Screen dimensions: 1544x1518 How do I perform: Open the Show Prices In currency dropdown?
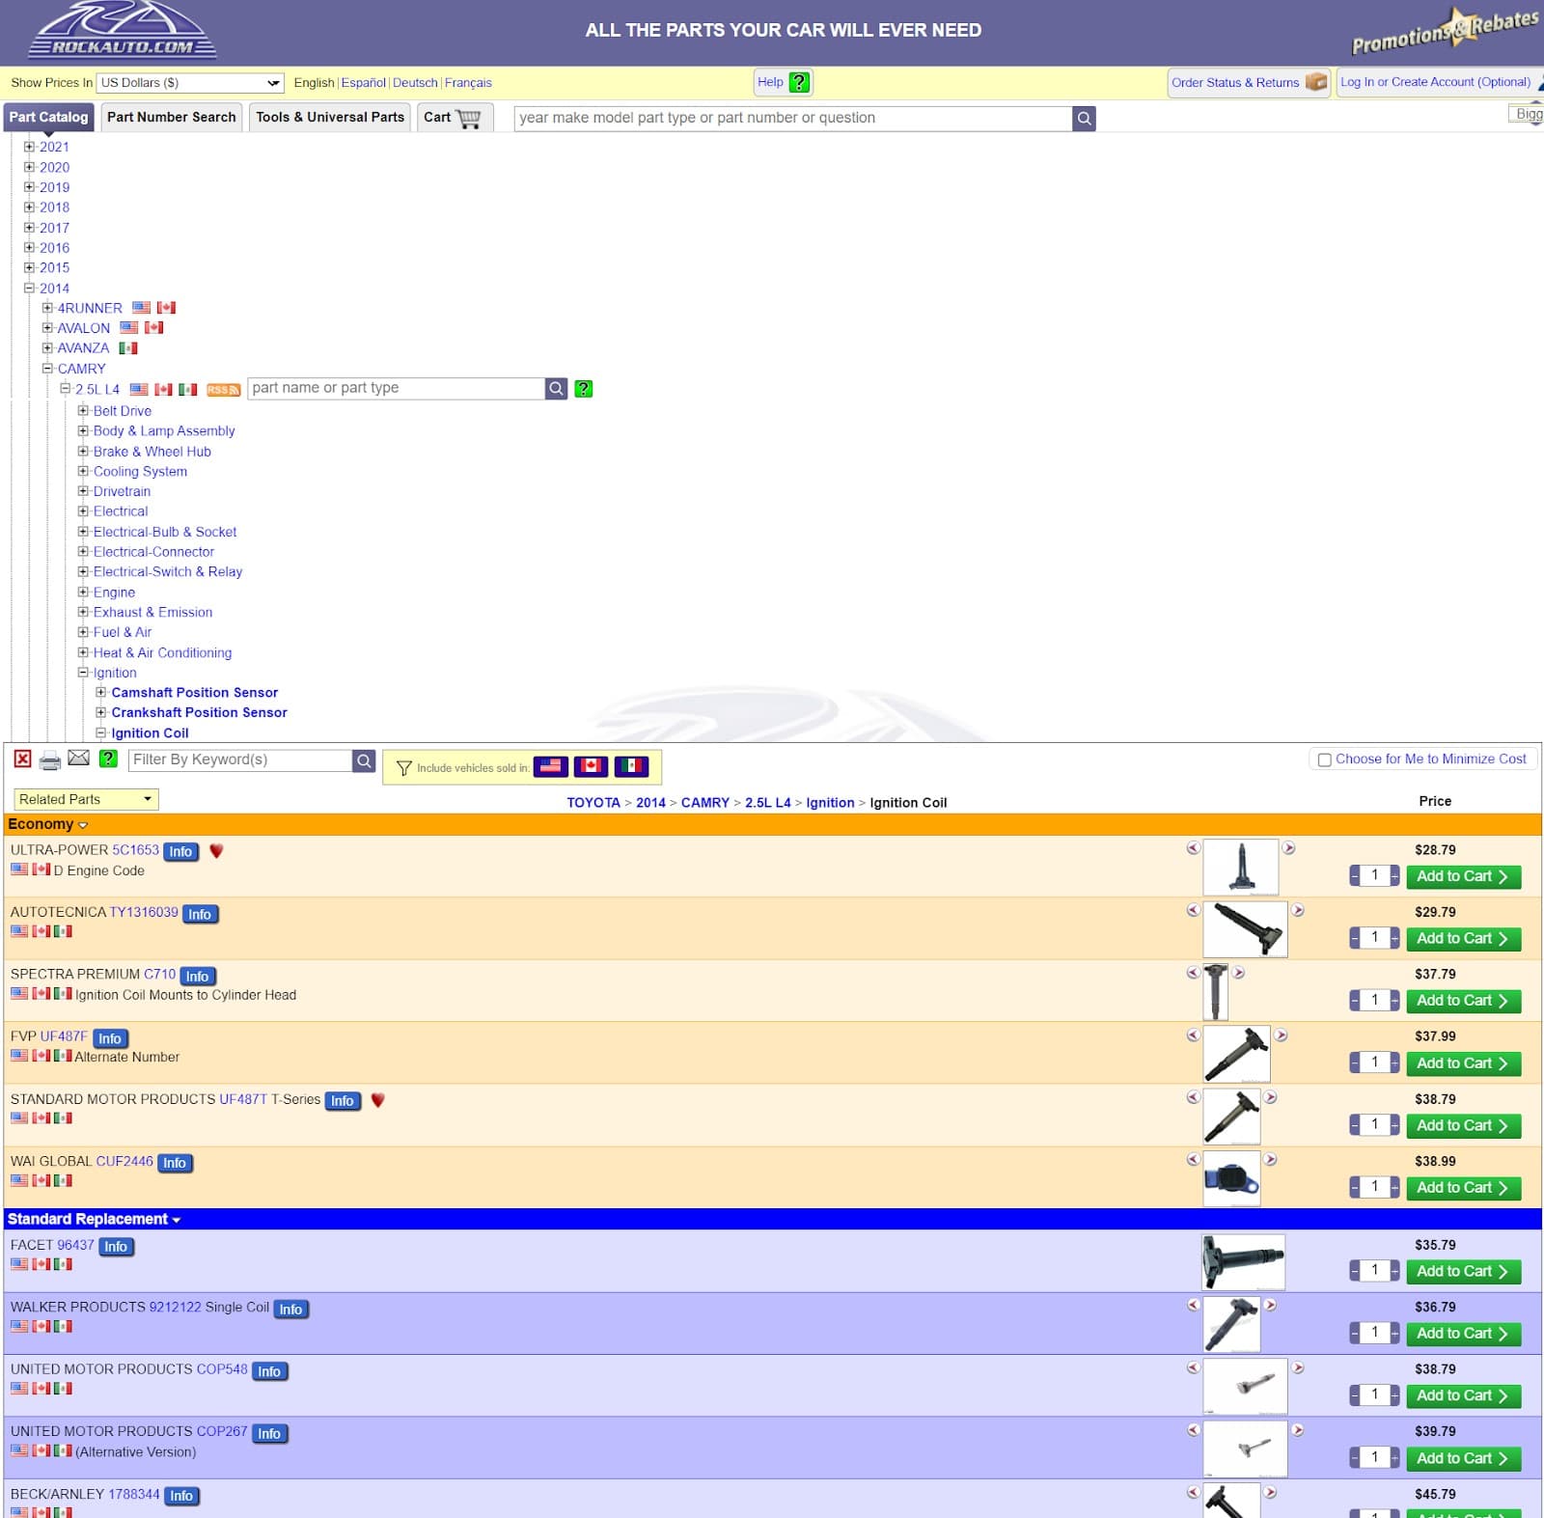[x=190, y=83]
